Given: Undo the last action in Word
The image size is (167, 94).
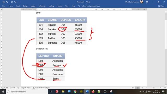Looking at the screenshot, I should tap(7, 2).
